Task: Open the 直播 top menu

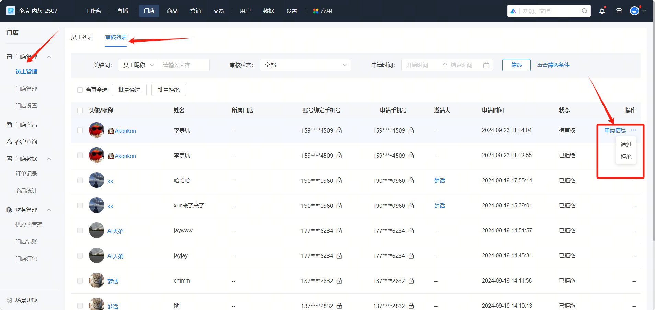Action: pos(123,11)
